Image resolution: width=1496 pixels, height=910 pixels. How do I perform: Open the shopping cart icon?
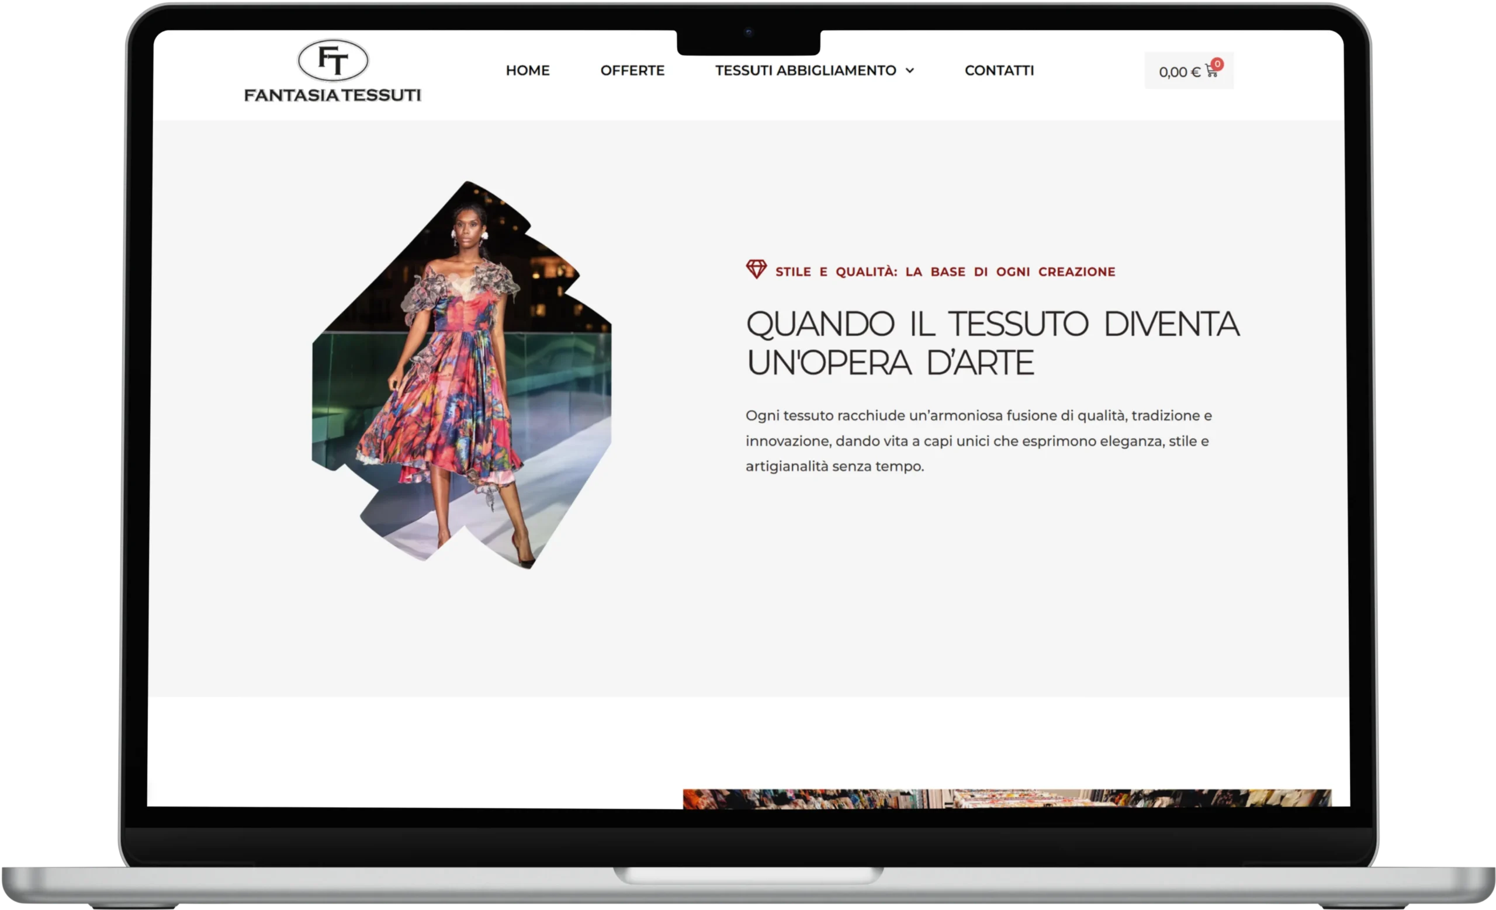click(1211, 73)
